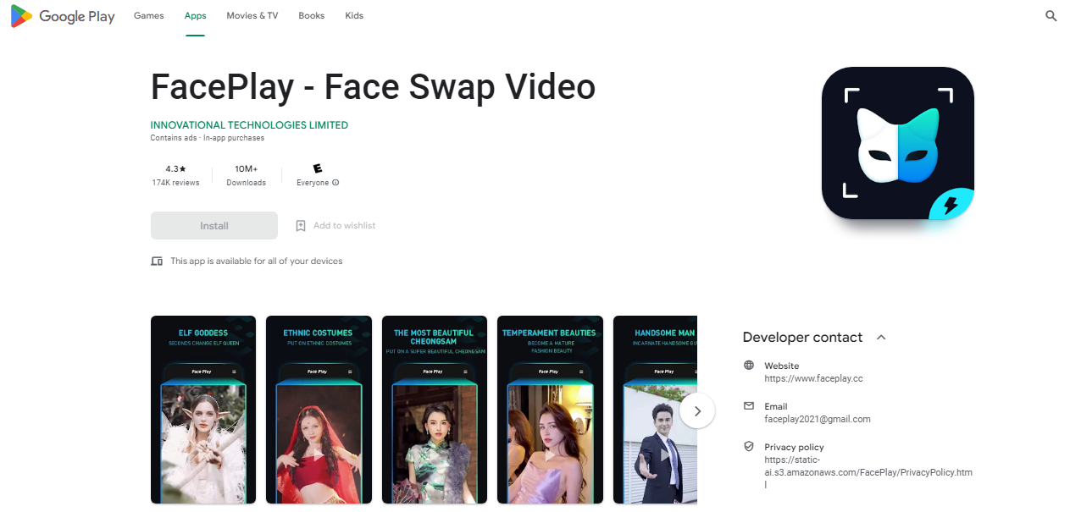Click the Email envelope icon
Viewport: 1070px width, 512px height.
point(748,405)
